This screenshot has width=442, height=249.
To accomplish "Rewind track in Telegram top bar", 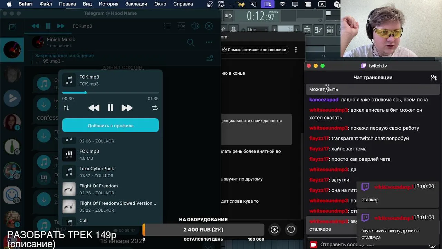I will [x=35, y=26].
